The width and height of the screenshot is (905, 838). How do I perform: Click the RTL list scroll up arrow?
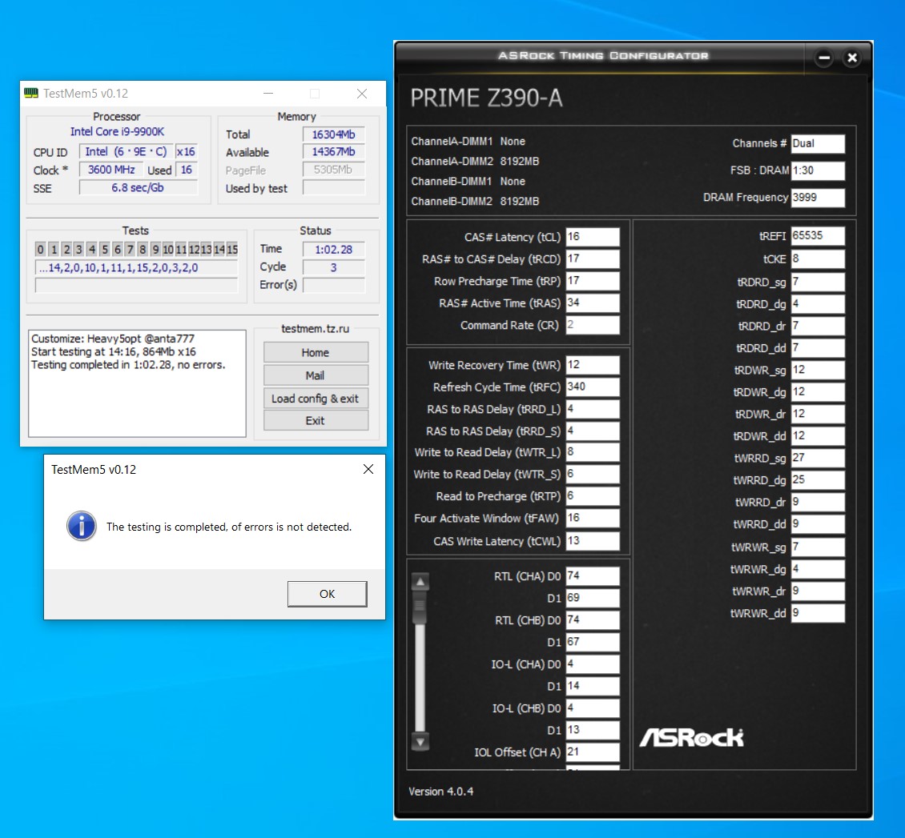(x=420, y=582)
